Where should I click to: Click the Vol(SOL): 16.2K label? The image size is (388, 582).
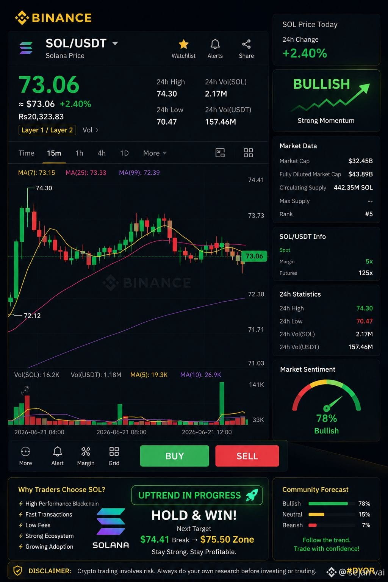[37, 375]
